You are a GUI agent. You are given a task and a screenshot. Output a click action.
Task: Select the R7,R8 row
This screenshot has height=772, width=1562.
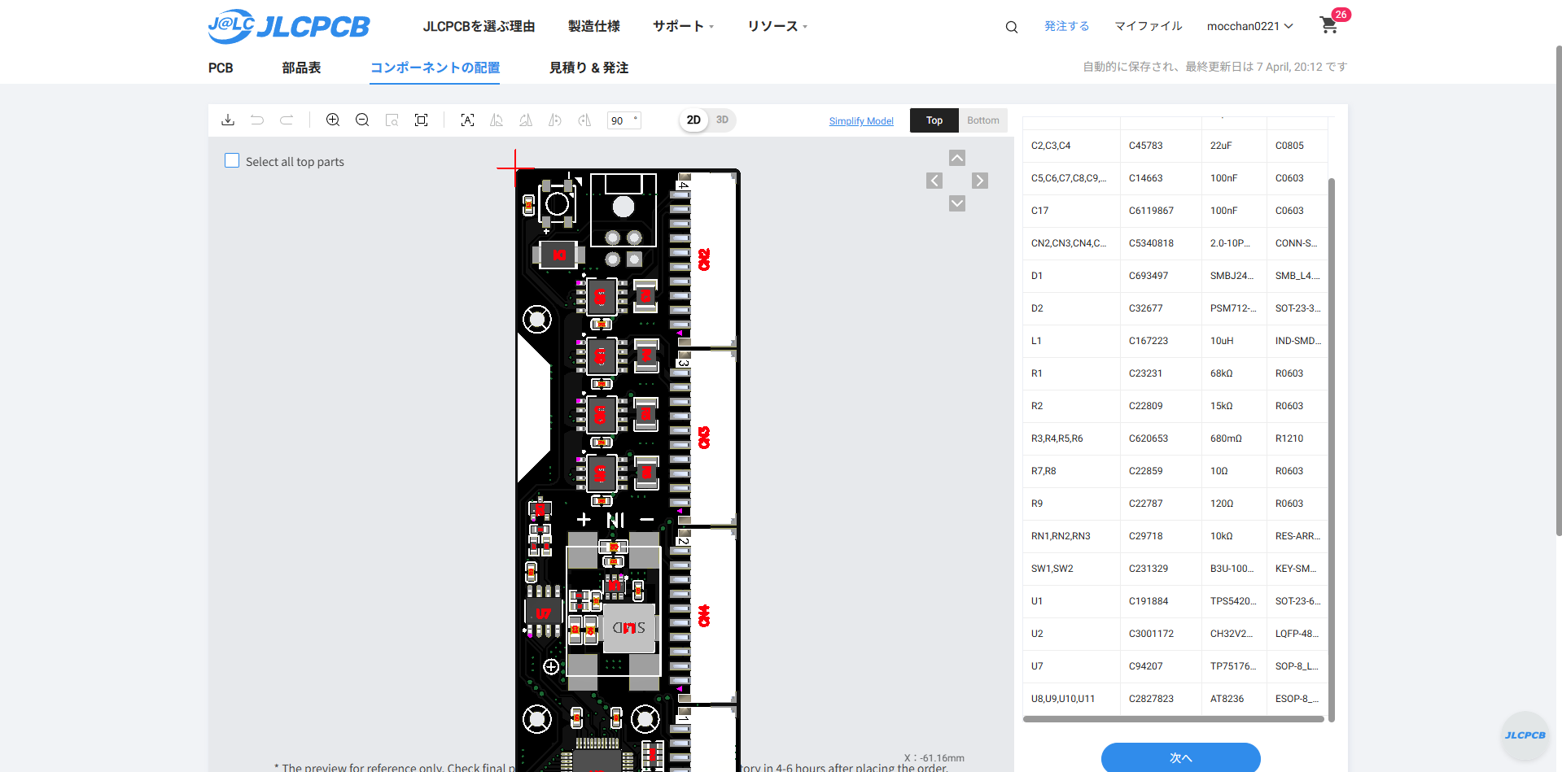tap(1175, 471)
